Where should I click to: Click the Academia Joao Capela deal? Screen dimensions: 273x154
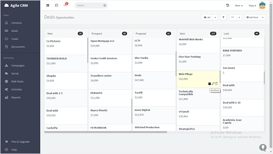coord(243,124)
